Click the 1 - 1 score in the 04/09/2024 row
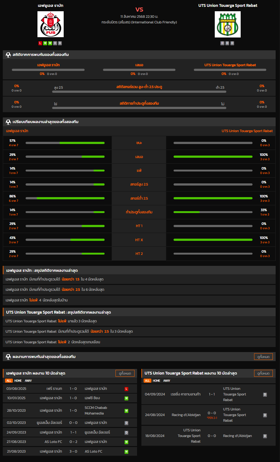This screenshot has width=280, height=462. point(212,395)
